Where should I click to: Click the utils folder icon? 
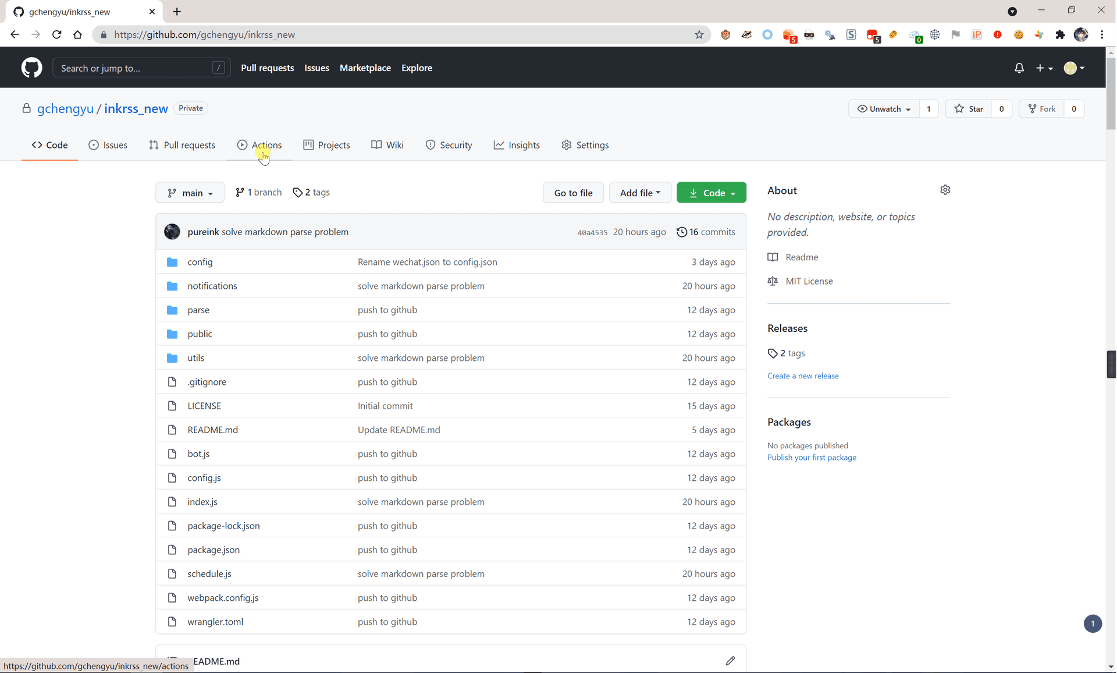click(172, 358)
